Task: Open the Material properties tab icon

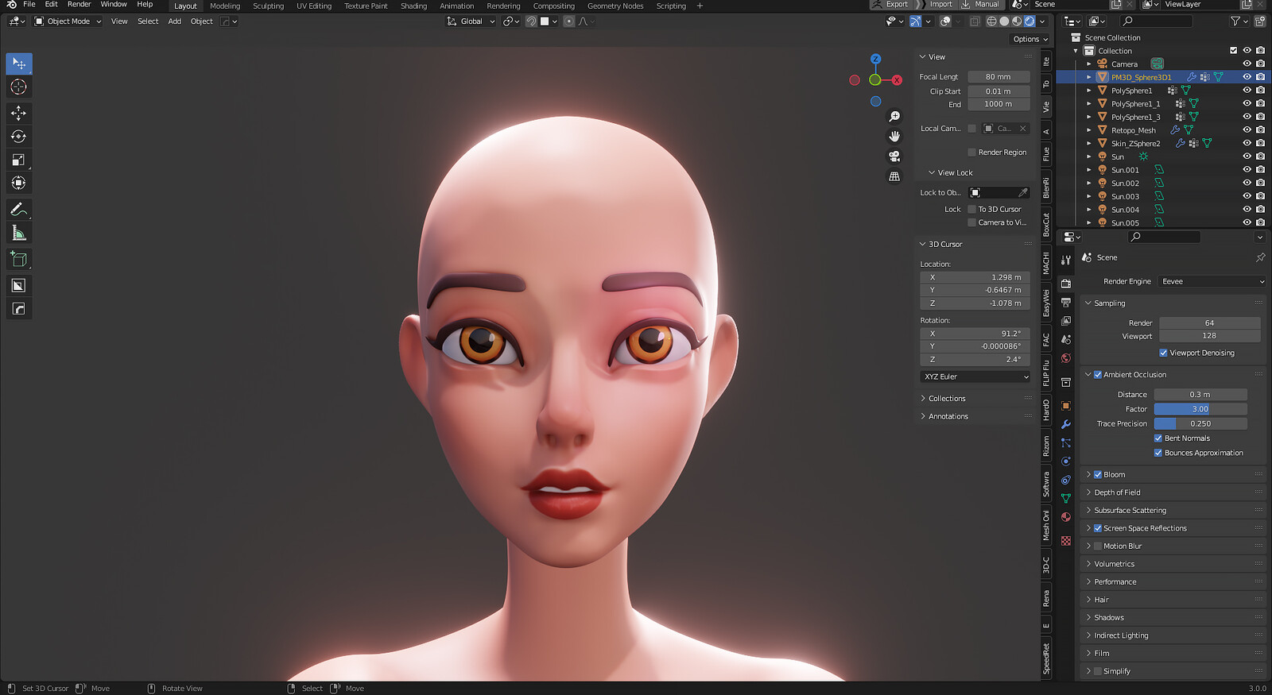Action: point(1066,517)
